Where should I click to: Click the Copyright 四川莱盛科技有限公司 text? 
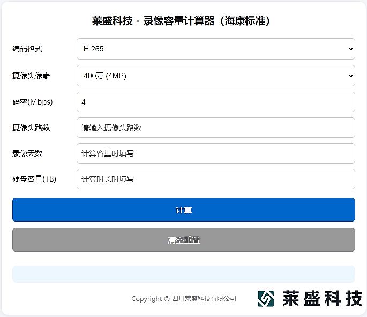184,298
